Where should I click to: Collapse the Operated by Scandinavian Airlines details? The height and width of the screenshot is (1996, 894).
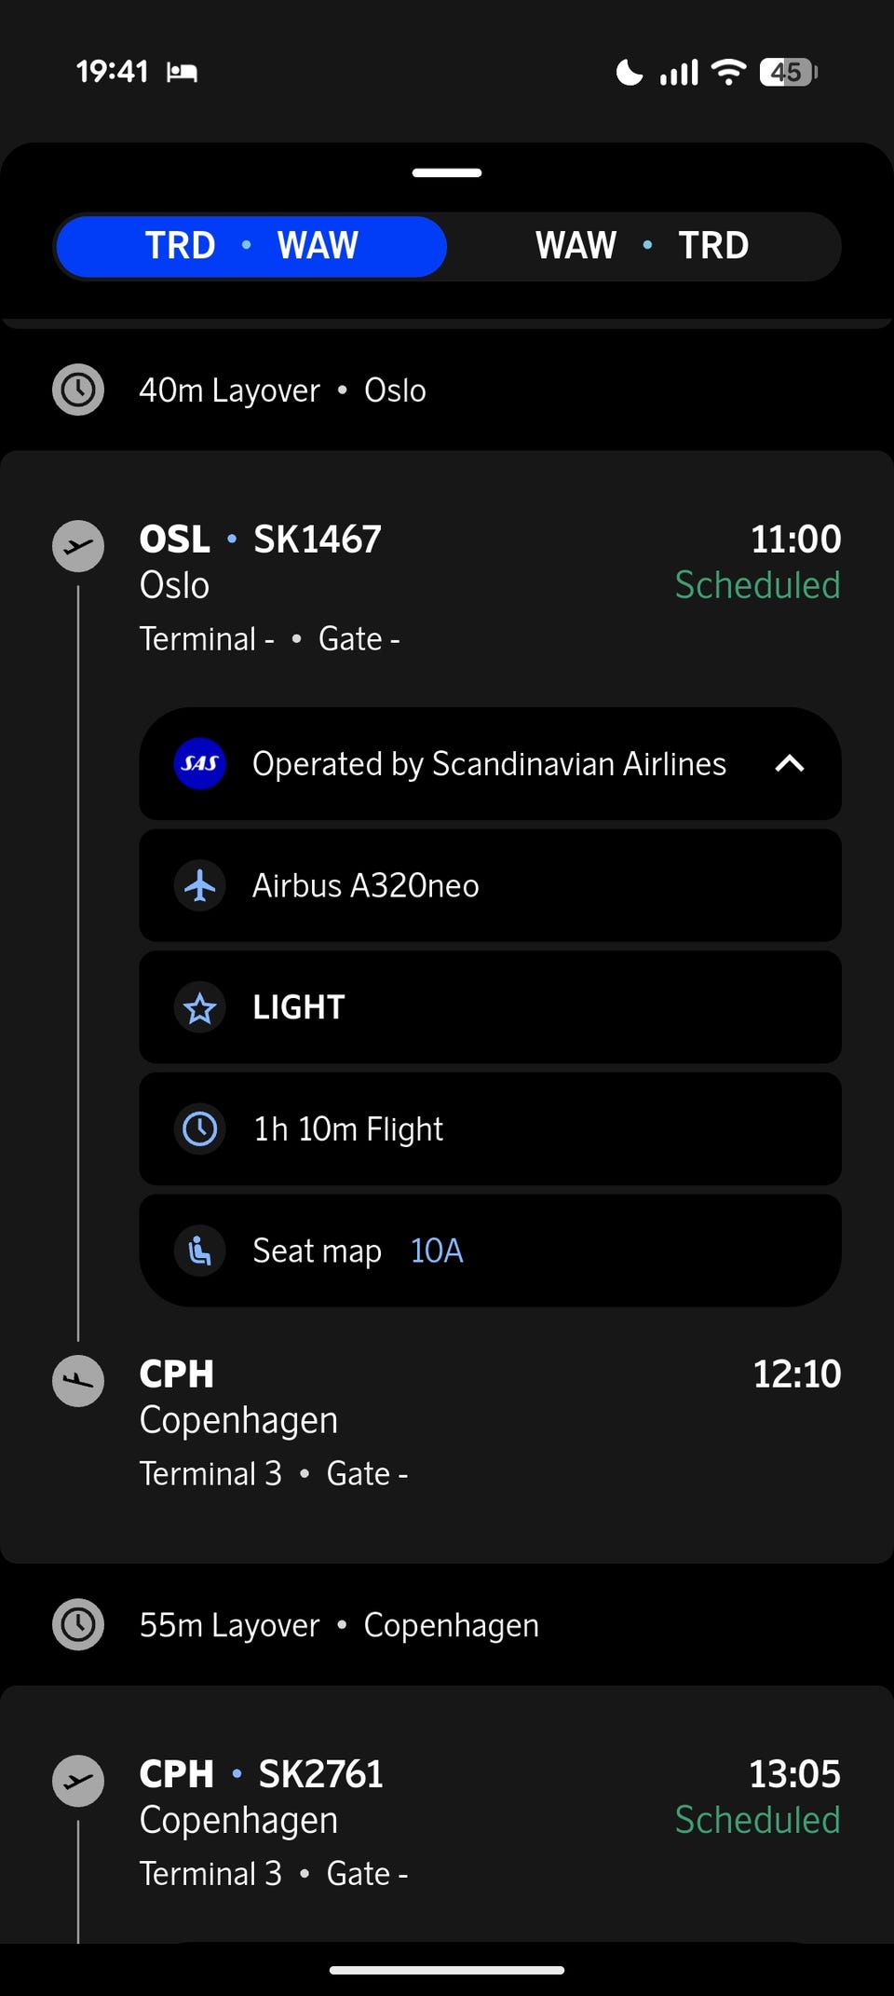pos(789,764)
